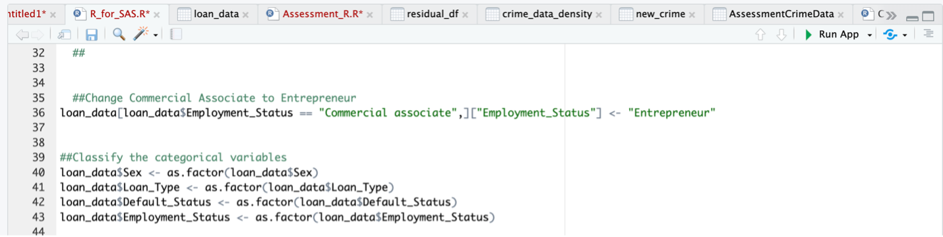Click comment "##Change Commercial Associate to Entrepreneur"

click(214, 97)
